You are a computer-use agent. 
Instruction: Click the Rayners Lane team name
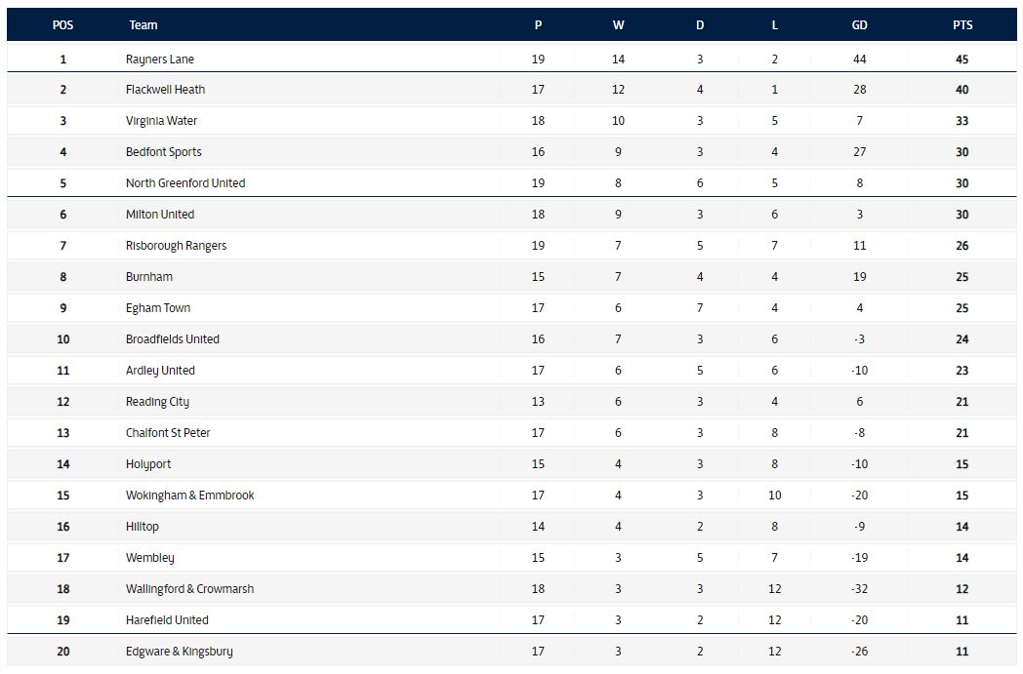[160, 59]
